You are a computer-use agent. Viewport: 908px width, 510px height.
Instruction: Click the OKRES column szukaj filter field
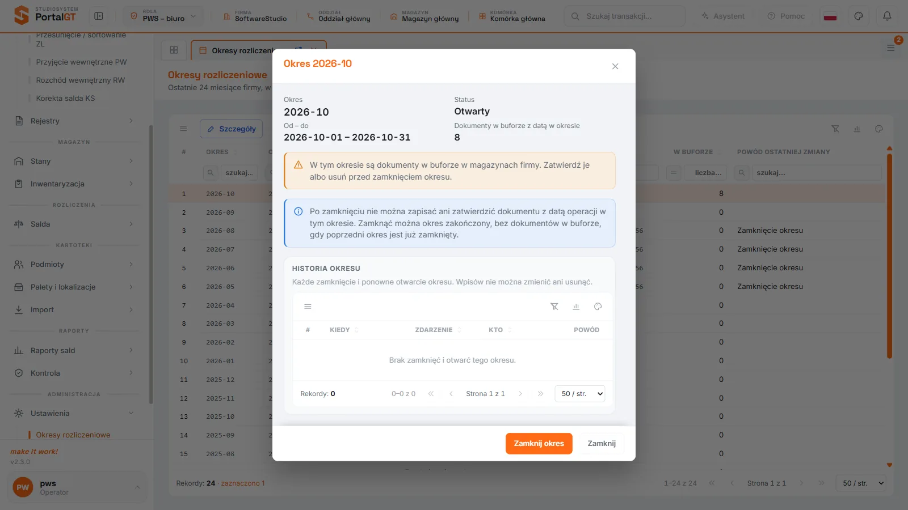(239, 173)
